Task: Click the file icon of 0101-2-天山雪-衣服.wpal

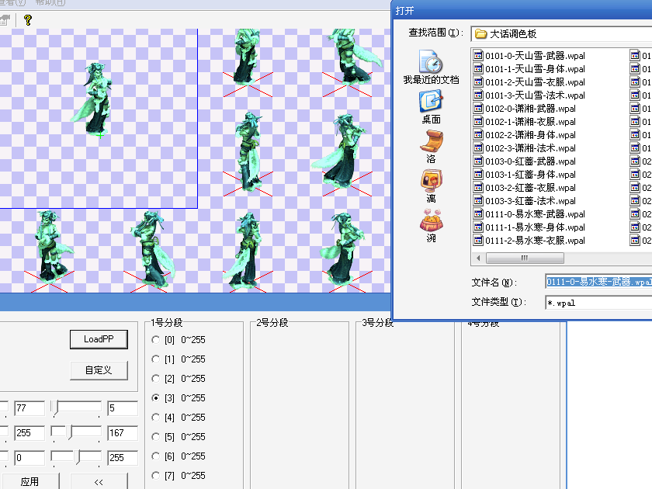Action: click(478, 82)
